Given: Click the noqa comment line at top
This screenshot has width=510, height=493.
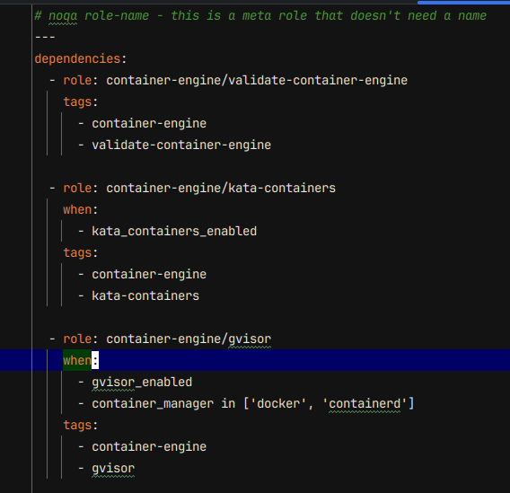Looking at the screenshot, I should [260, 15].
